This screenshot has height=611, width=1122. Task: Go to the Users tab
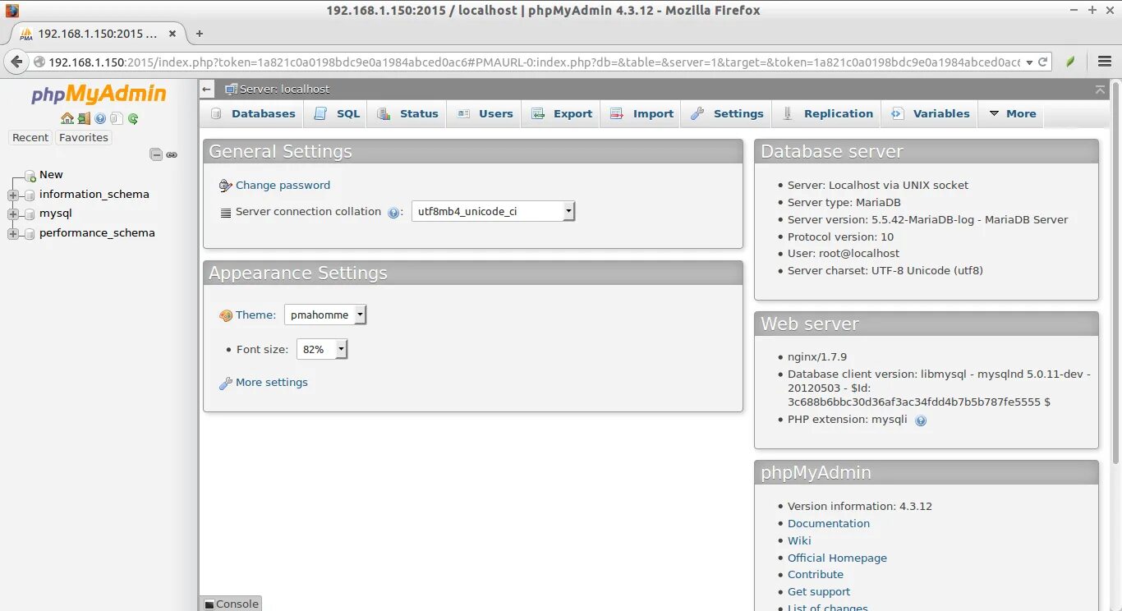[x=485, y=114]
